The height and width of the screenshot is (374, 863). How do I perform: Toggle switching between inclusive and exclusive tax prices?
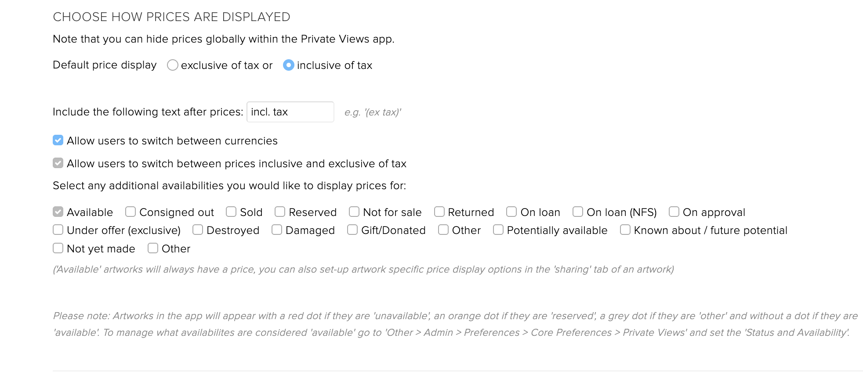click(x=58, y=163)
